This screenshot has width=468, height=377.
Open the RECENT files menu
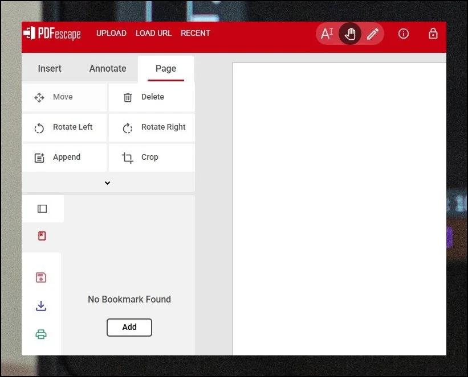196,33
